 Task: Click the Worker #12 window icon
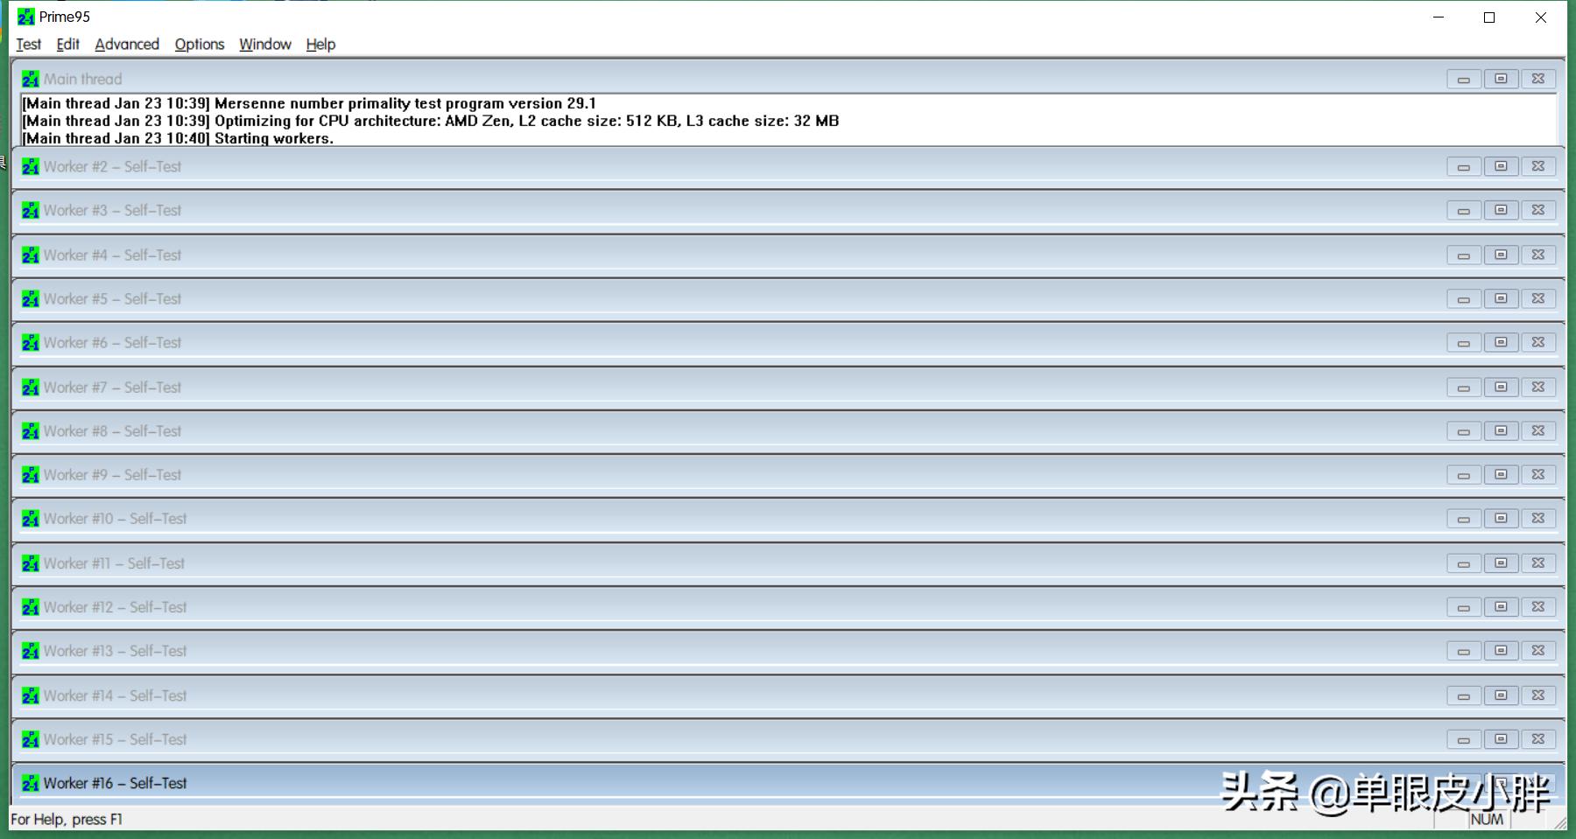[x=31, y=606]
